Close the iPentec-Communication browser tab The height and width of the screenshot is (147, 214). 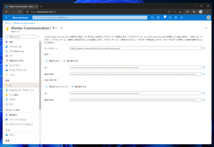point(36,6)
